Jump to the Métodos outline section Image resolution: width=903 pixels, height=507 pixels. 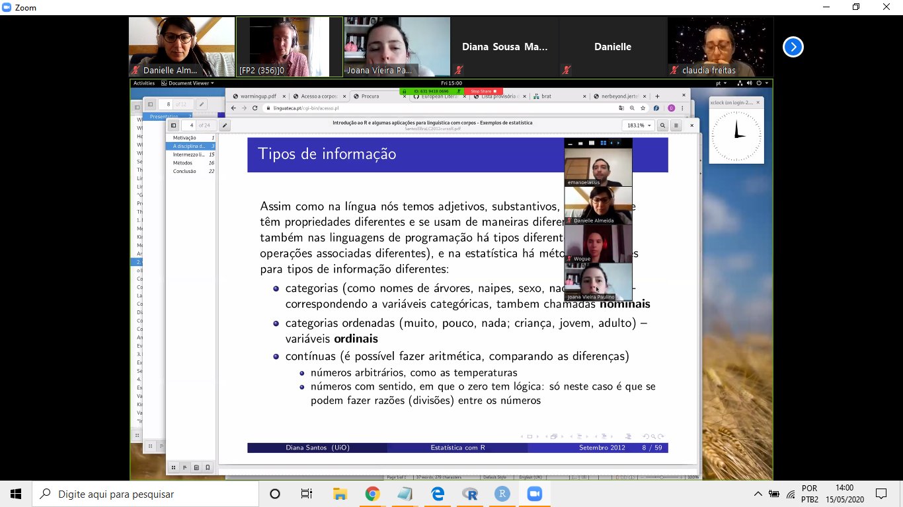pyautogui.click(x=182, y=163)
